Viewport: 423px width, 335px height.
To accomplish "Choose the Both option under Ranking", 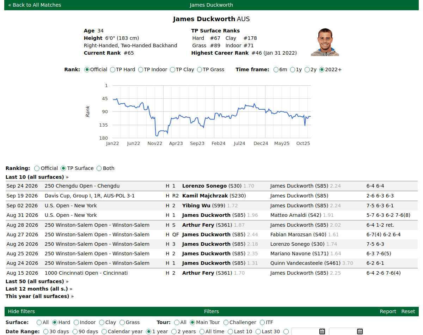I will 99,168.
